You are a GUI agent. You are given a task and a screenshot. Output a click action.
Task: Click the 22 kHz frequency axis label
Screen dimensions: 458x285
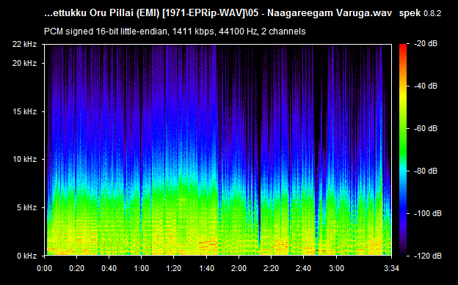point(24,44)
